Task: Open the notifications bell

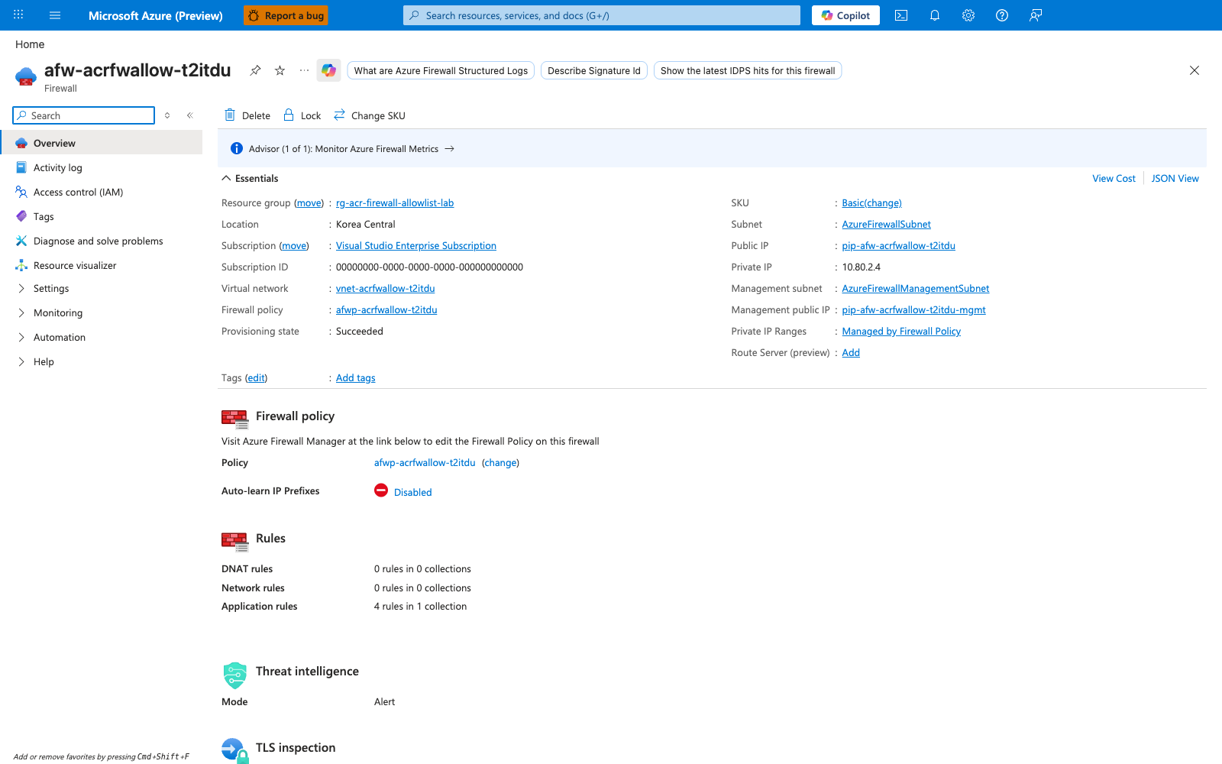Action: [935, 15]
